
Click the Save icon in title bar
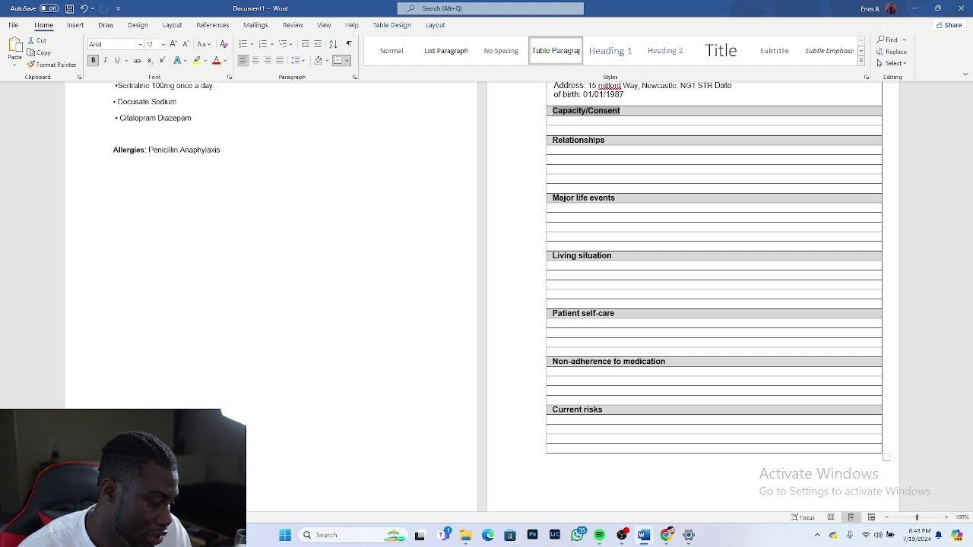coord(69,8)
